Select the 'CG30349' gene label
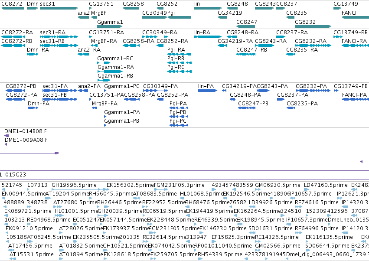Image resolution: width=369 pixels, height=261 pixels. 155,13
